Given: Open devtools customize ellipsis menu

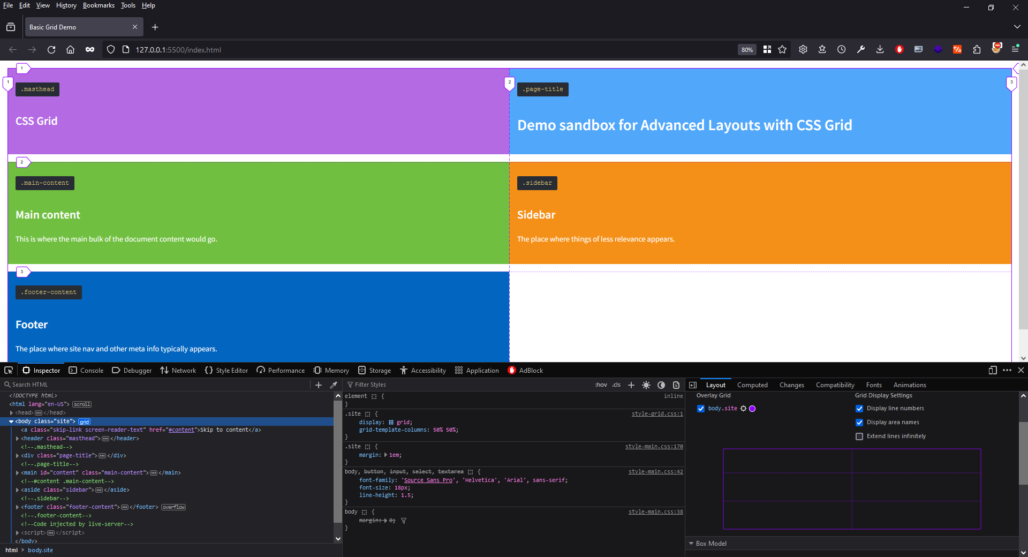Looking at the screenshot, I should tap(1007, 370).
